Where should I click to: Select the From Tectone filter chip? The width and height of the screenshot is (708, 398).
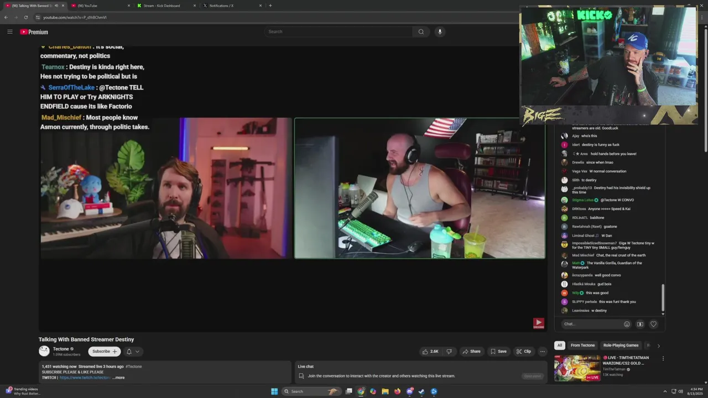(x=582, y=345)
